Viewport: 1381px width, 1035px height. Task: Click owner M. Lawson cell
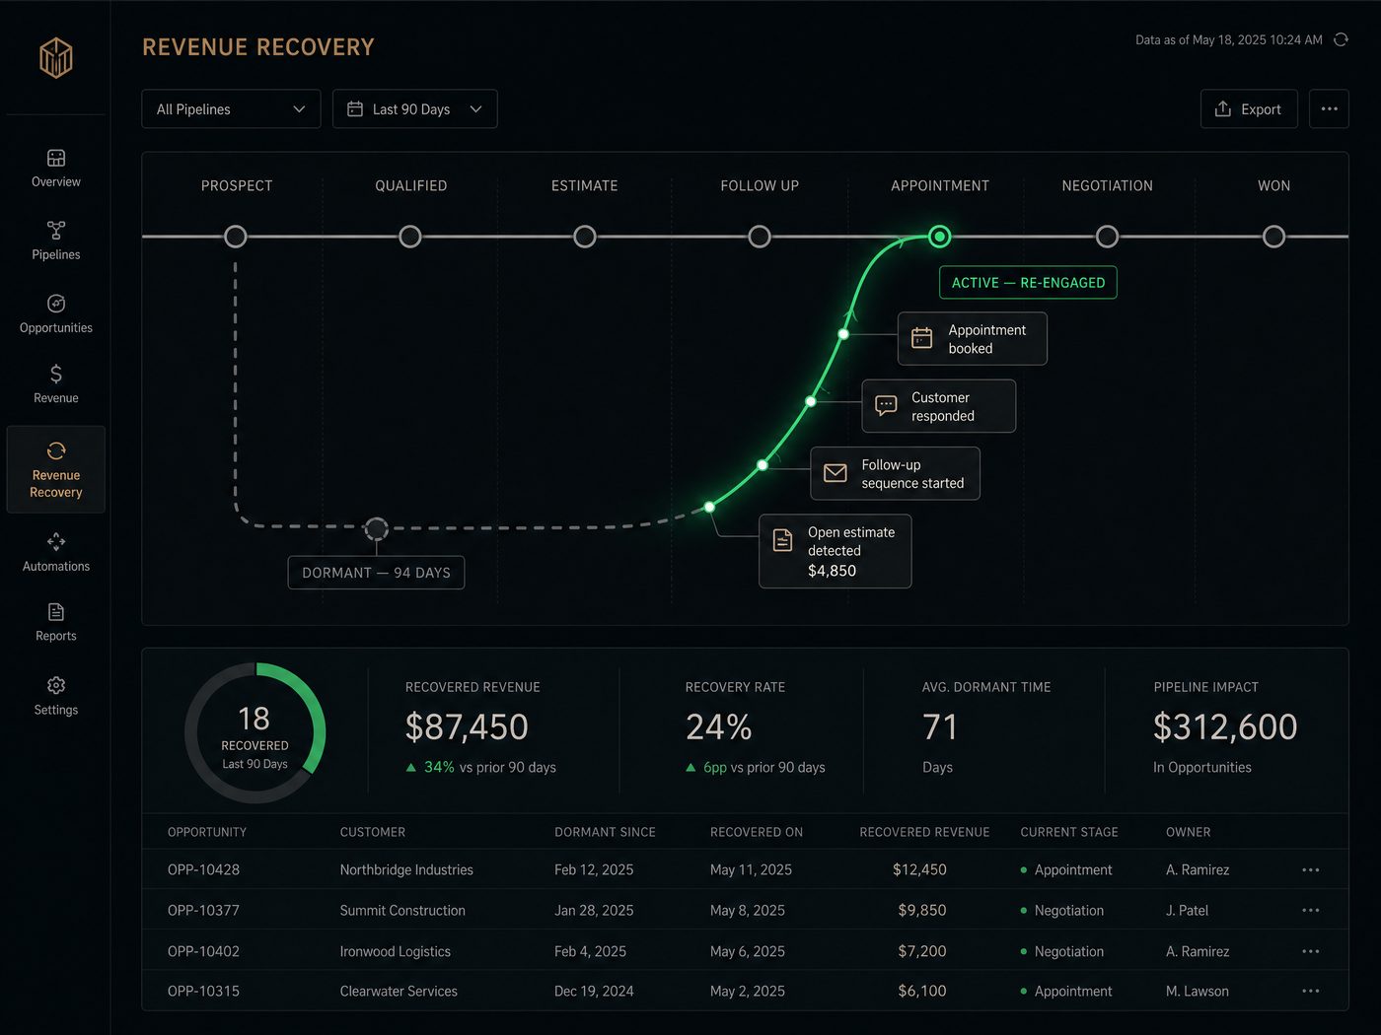click(1198, 992)
